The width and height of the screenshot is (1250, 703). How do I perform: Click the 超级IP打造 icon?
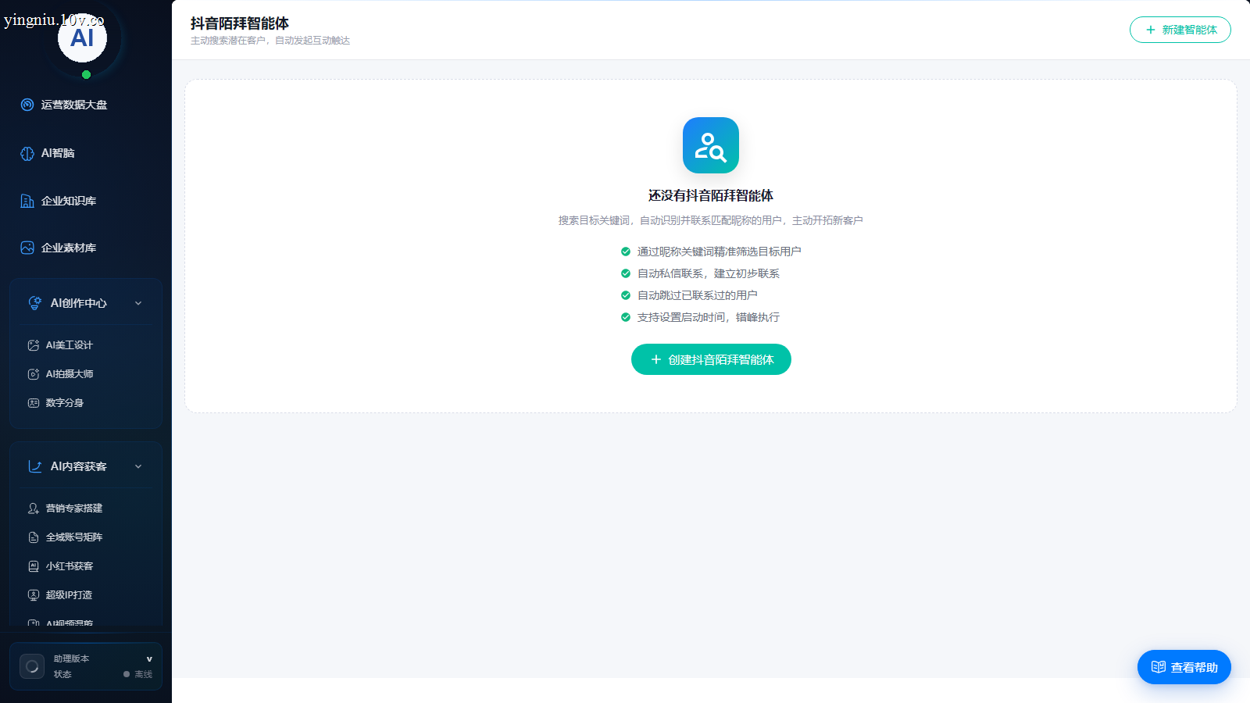pyautogui.click(x=34, y=595)
